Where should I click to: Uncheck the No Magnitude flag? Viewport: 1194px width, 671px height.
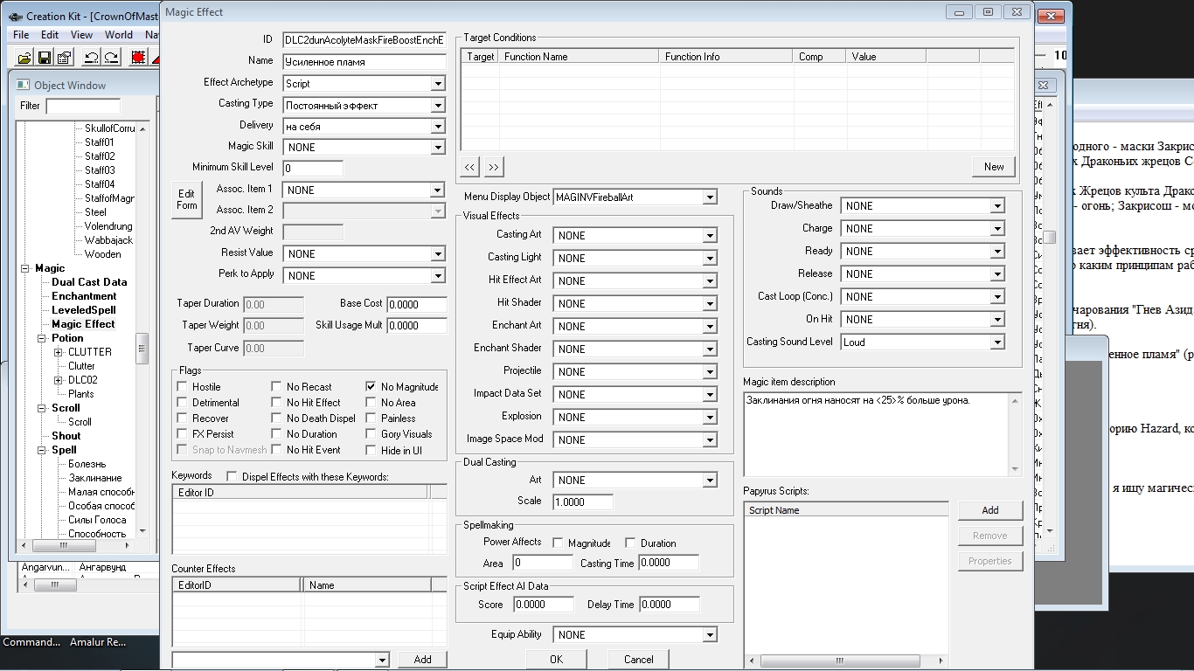(372, 387)
